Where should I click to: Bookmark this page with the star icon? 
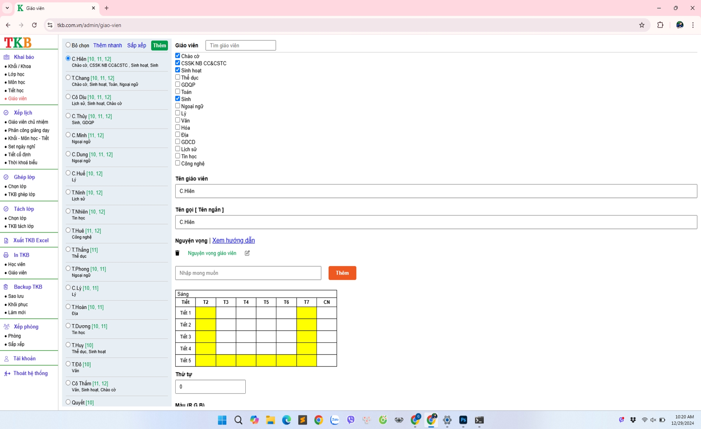coord(642,25)
